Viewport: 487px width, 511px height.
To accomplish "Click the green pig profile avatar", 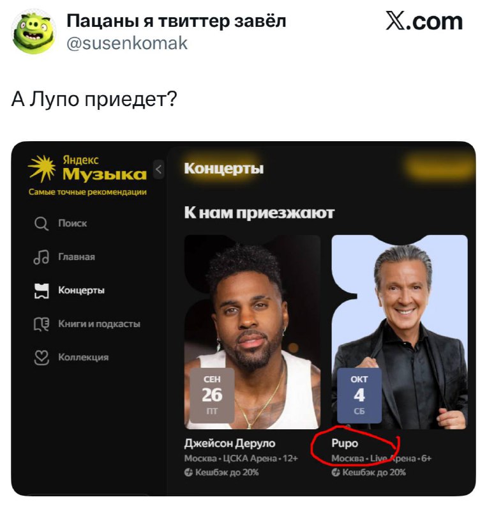I will point(34,31).
